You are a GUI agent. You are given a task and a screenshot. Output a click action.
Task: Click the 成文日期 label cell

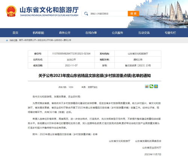pyautogui.click(x=38, y=65)
